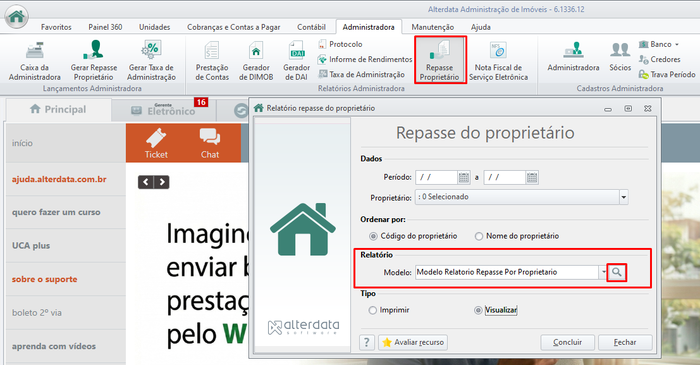Select Nome do proprietário ordering
The height and width of the screenshot is (365, 700).
[x=517, y=236]
